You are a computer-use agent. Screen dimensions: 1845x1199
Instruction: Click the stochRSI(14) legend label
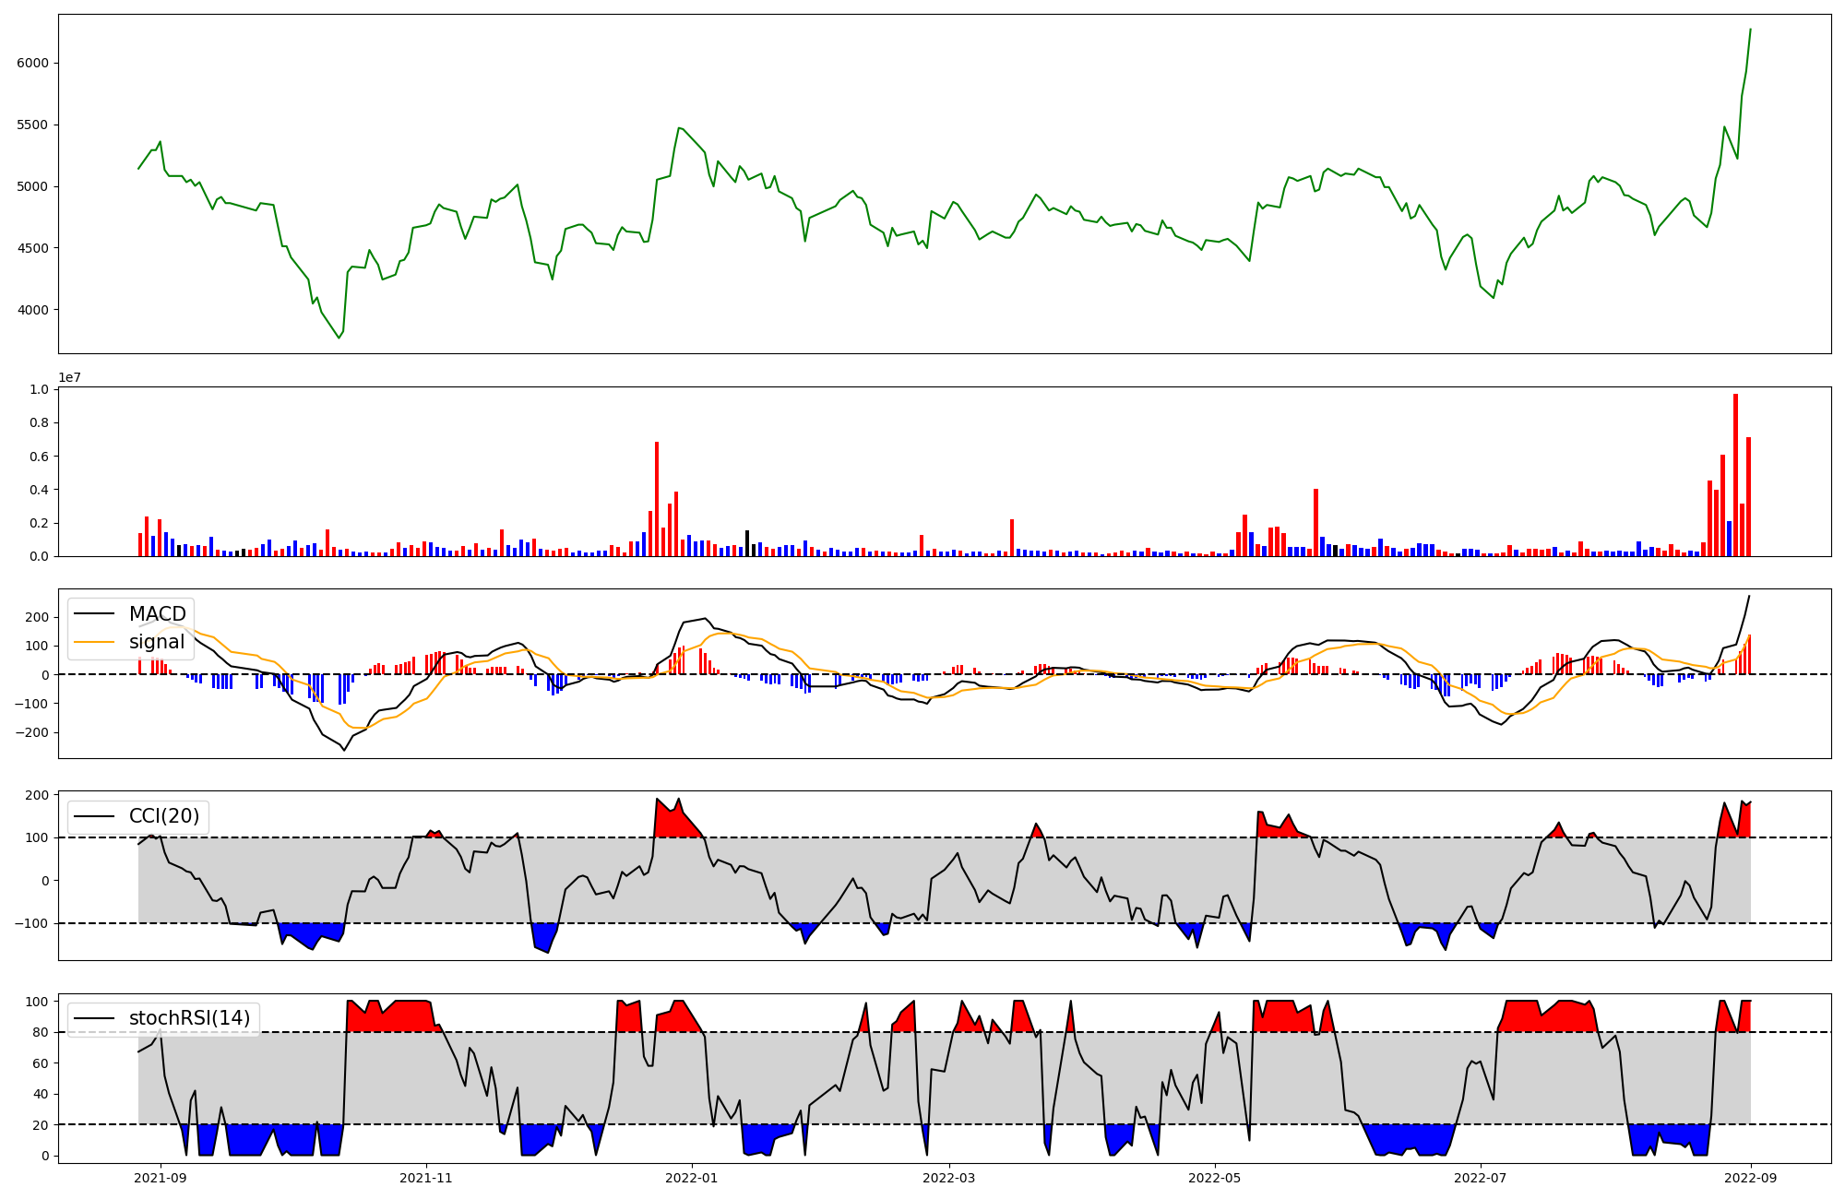(x=189, y=1018)
